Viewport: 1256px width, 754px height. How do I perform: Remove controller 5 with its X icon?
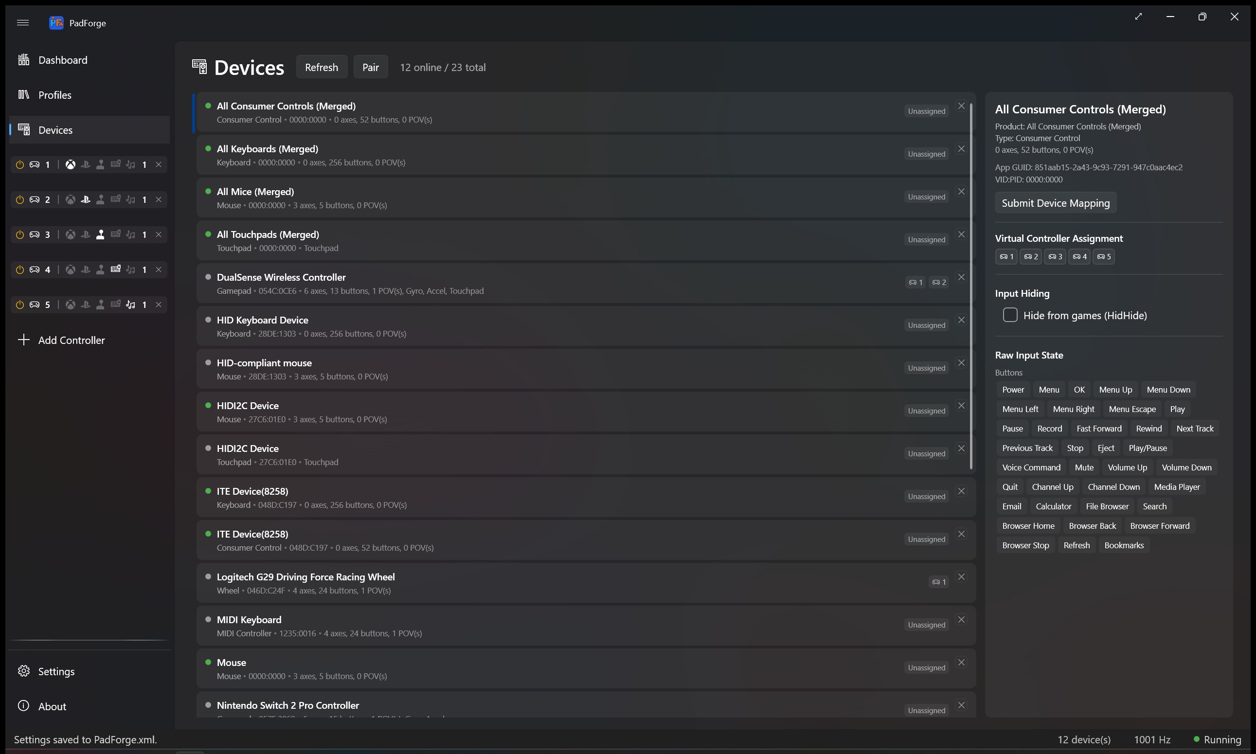point(159,305)
